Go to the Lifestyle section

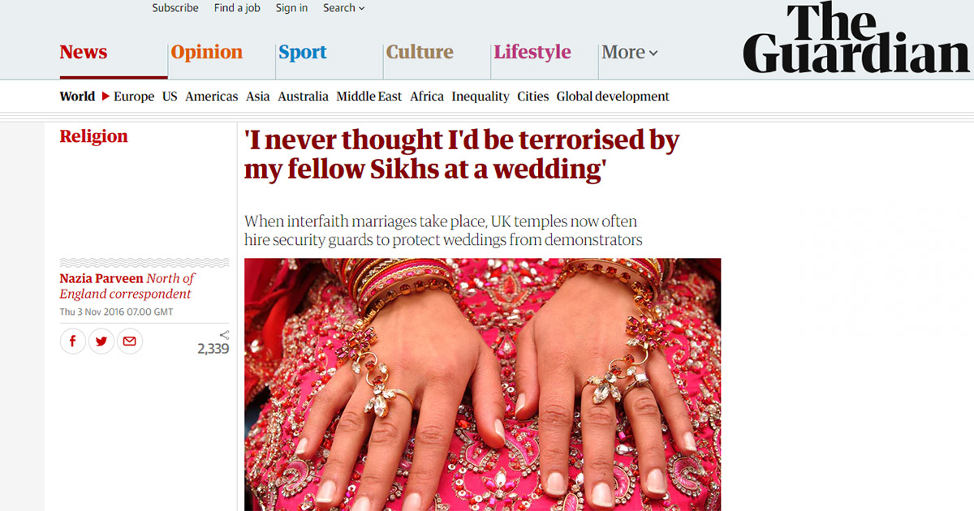tap(532, 52)
